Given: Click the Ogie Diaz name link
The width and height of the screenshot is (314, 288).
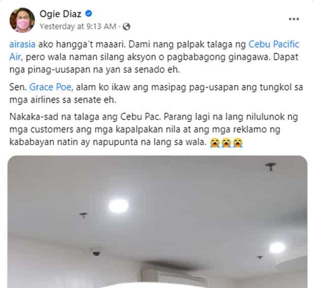Looking at the screenshot, I should pos(60,14).
